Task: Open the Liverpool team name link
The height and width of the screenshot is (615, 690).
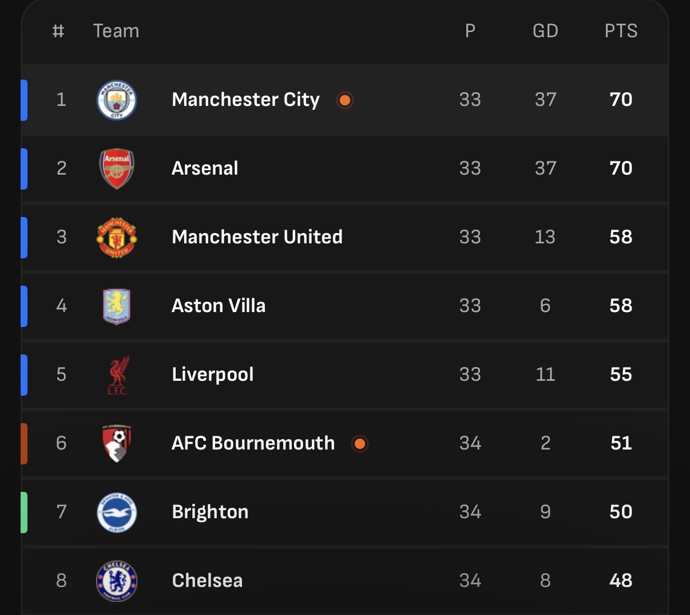Action: (x=213, y=374)
